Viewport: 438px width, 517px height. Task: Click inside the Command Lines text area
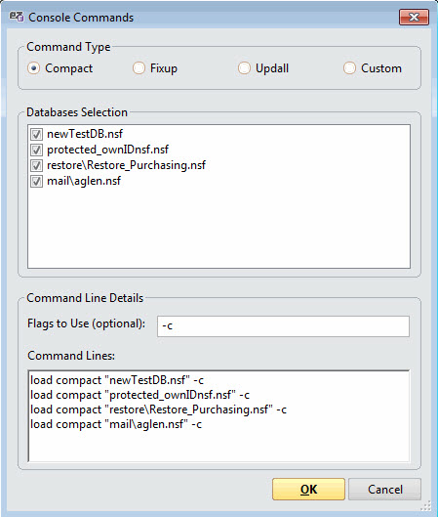219,416
